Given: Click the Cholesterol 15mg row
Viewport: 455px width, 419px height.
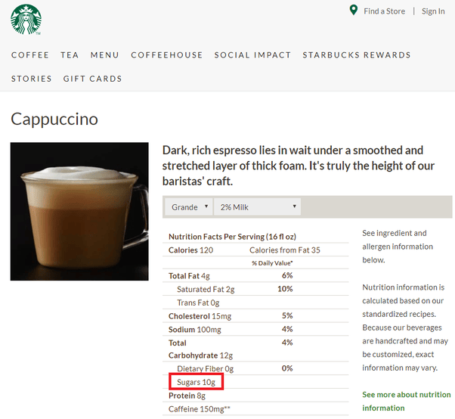Looking at the screenshot, I should point(255,316).
